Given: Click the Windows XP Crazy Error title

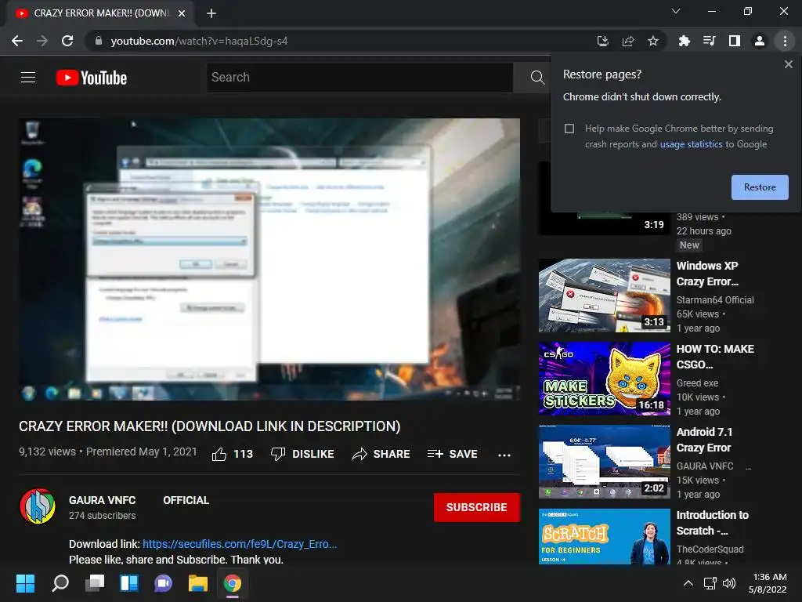Looking at the screenshot, I should (707, 274).
